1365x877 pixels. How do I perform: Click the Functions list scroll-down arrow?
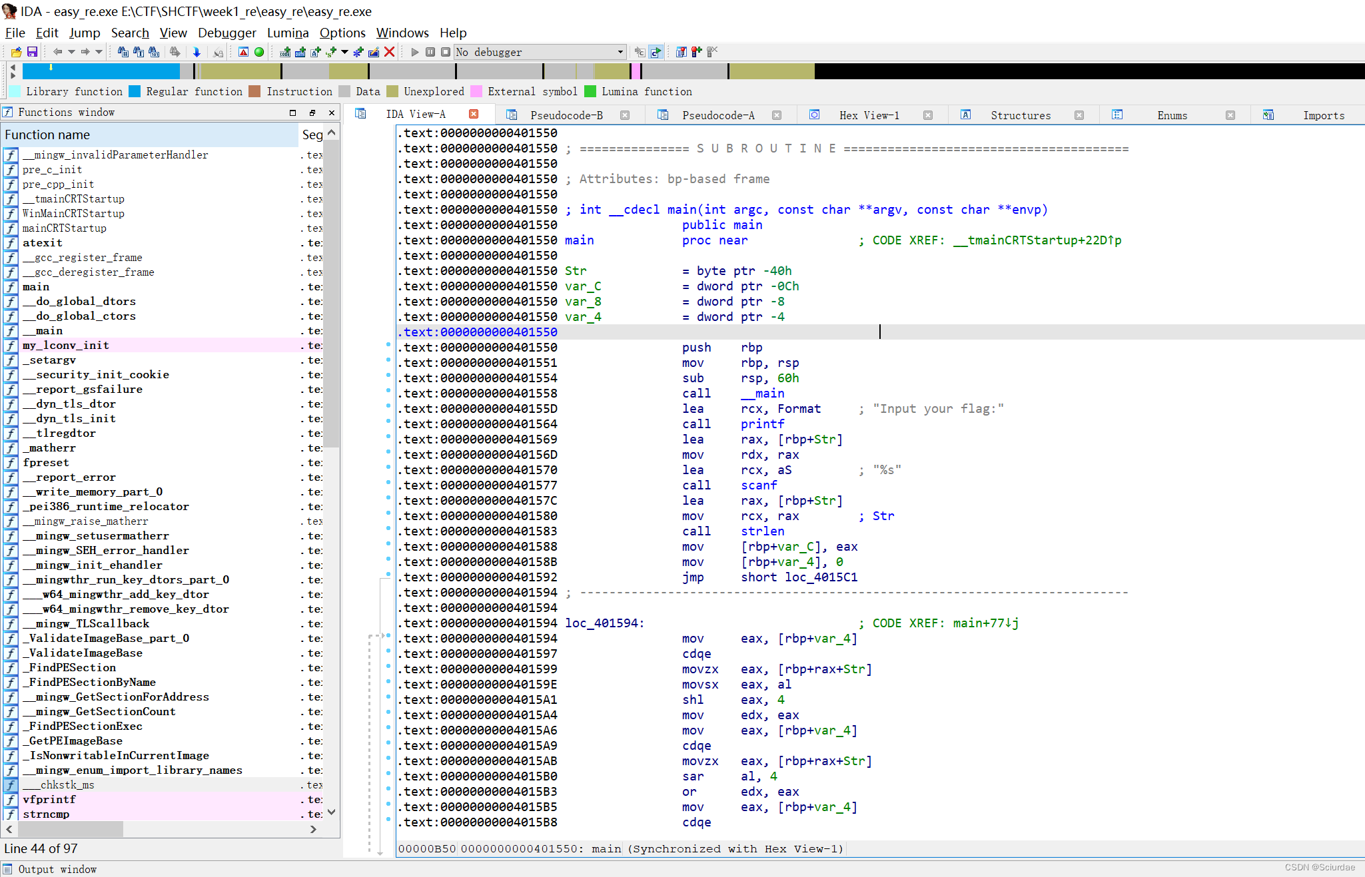click(x=332, y=812)
